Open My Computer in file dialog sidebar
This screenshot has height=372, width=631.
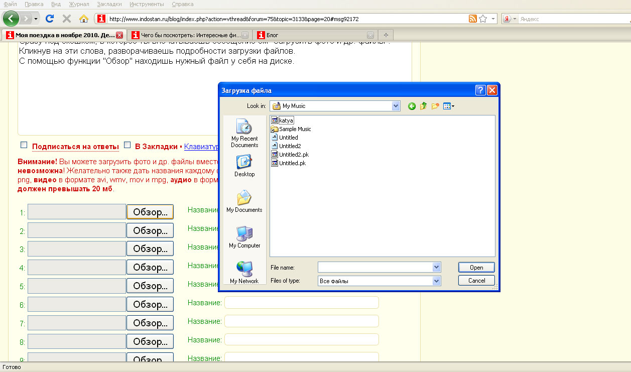coord(244,237)
